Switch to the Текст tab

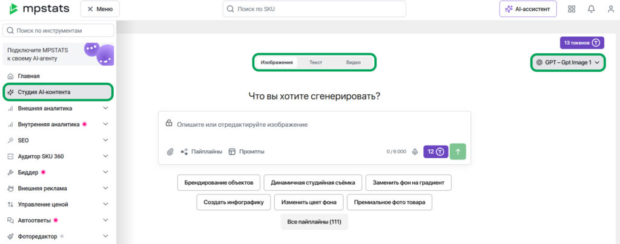[315, 62]
